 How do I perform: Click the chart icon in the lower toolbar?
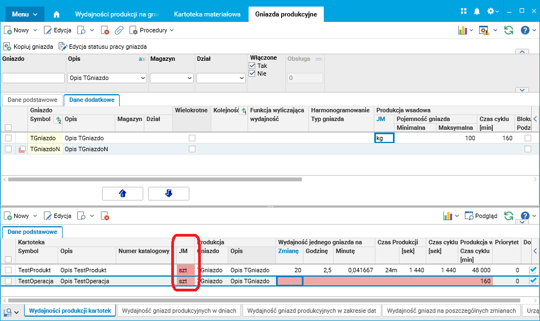pyautogui.click(x=447, y=216)
